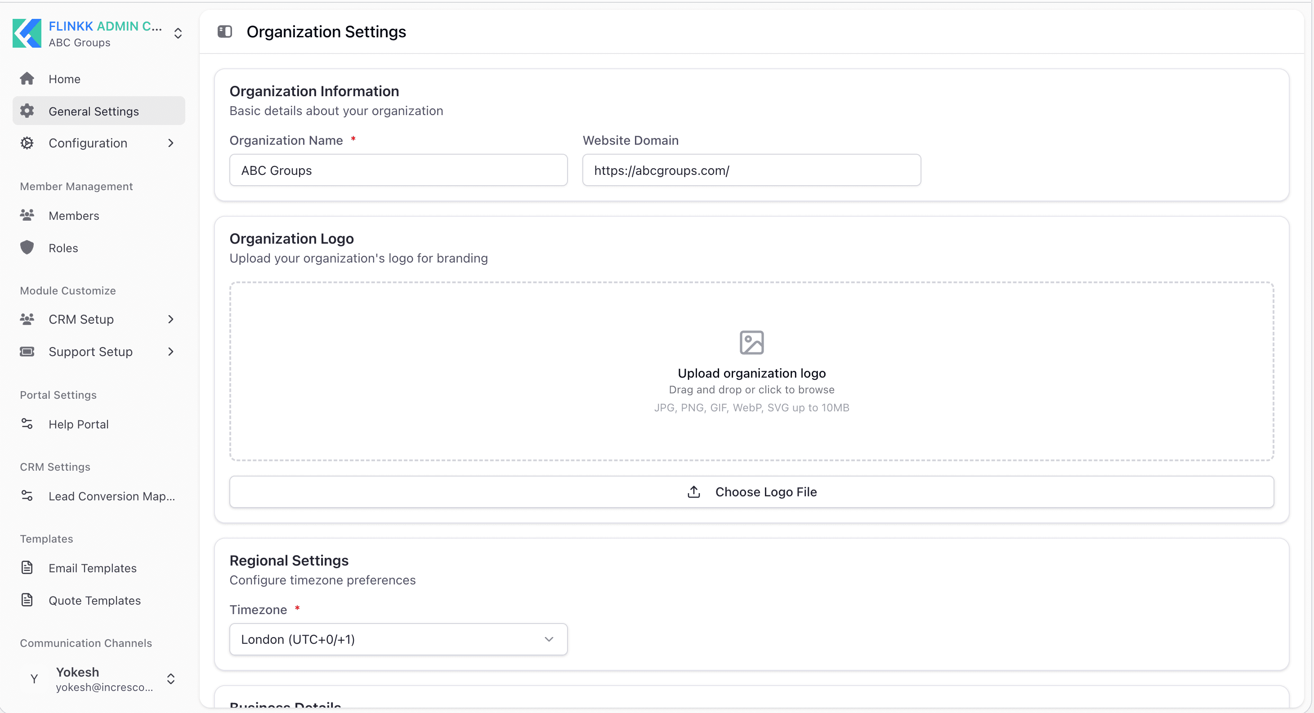Image resolution: width=1314 pixels, height=713 pixels.
Task: Click the Y user avatar
Action: coord(34,679)
